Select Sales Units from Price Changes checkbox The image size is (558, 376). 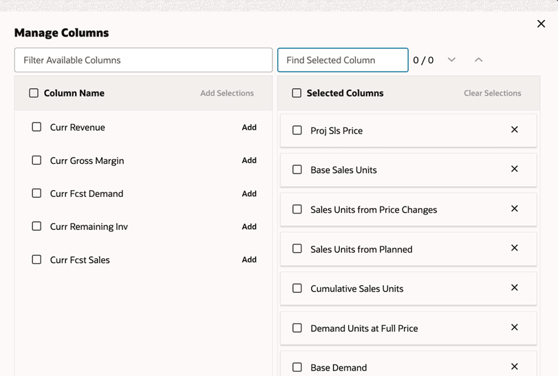click(x=297, y=209)
